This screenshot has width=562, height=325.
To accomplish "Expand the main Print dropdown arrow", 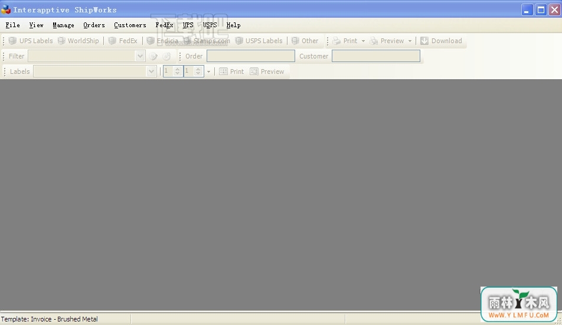I will coord(363,41).
